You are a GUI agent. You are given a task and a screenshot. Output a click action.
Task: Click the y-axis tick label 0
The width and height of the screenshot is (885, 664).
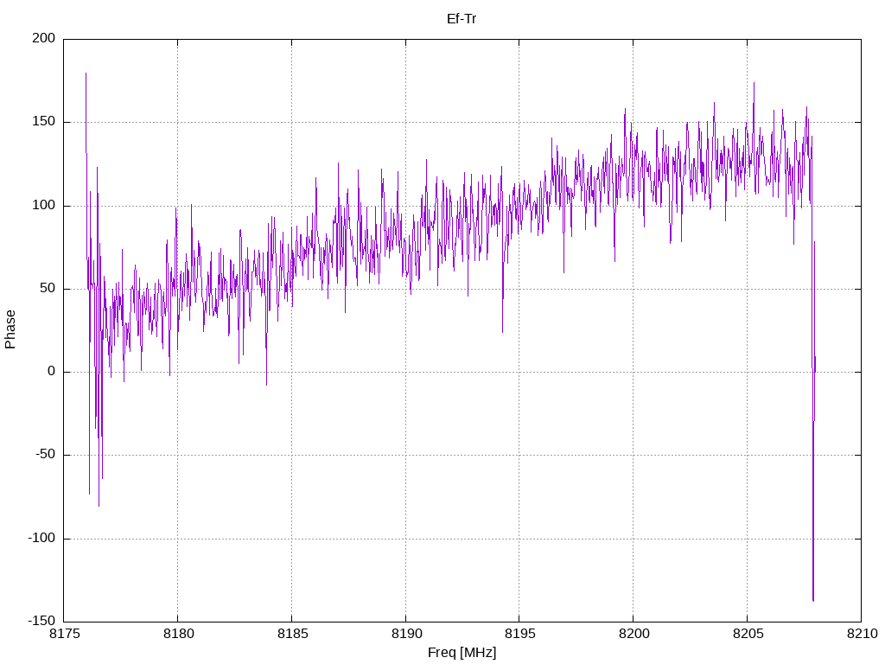[x=51, y=372]
